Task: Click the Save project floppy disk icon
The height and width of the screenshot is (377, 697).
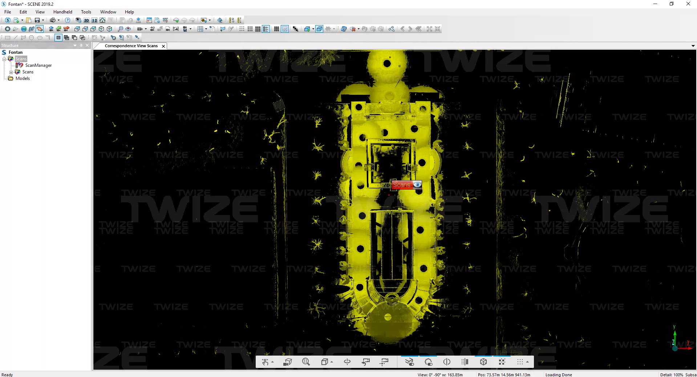Action: point(37,20)
